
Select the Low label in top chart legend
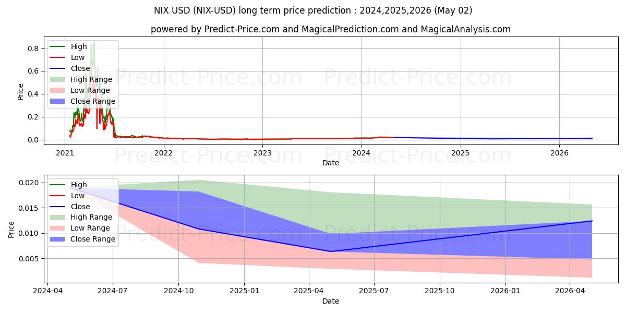click(x=78, y=57)
